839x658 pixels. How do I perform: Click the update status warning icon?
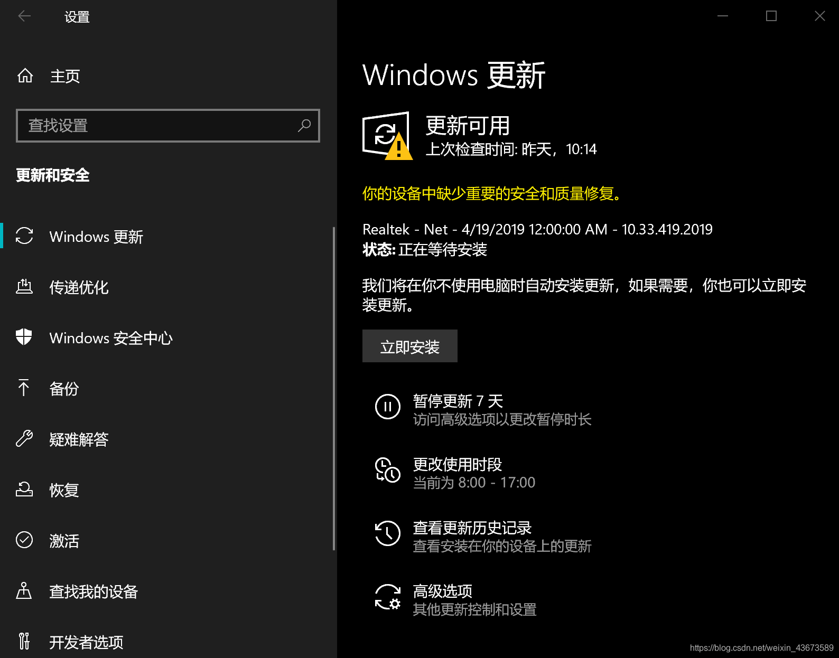point(387,135)
